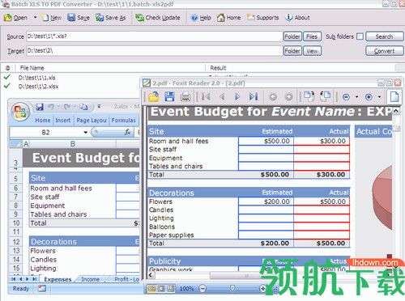The width and height of the screenshot is (405, 301).
Task: Click the zoom in icon in Foxit toolbar
Action: coord(369,97)
